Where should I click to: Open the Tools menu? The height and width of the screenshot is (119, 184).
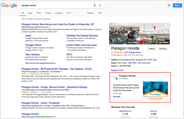pos(100,13)
